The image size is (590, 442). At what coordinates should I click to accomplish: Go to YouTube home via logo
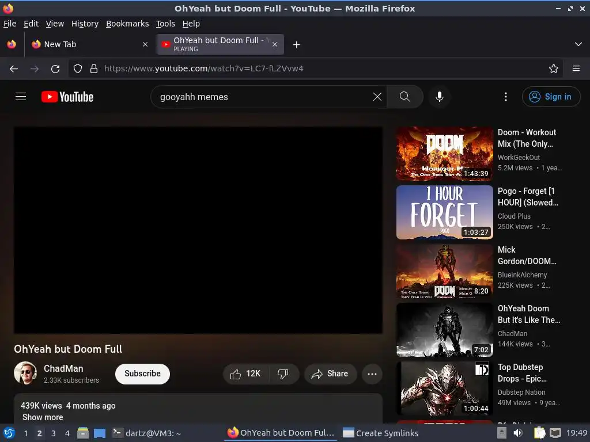click(x=67, y=97)
